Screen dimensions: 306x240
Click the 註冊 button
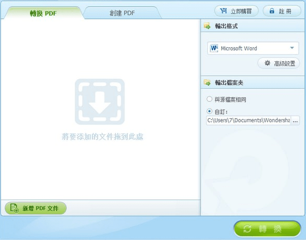(x=282, y=11)
